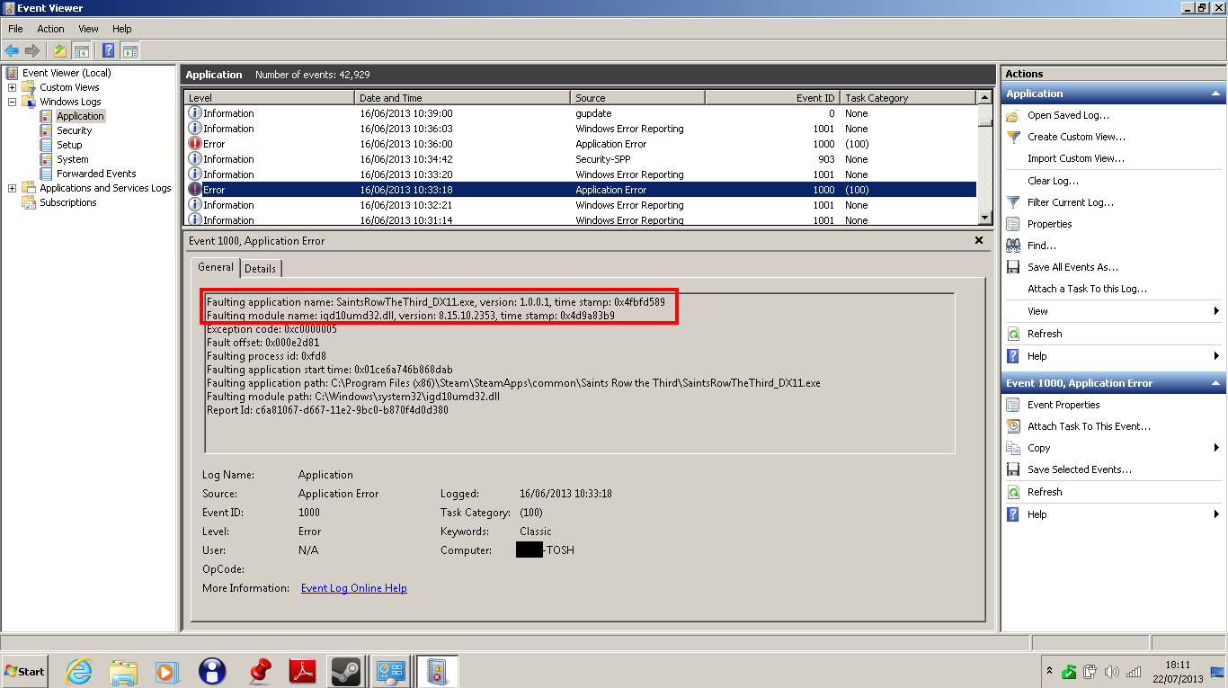
Task: Click the blue Help toolbar icon
Action: pos(109,50)
